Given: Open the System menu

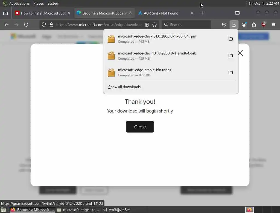Looking at the screenshot, I should (53, 3).
